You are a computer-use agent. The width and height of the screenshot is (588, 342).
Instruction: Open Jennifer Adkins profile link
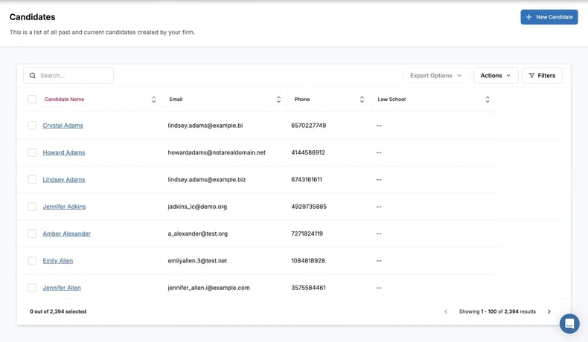coord(64,207)
